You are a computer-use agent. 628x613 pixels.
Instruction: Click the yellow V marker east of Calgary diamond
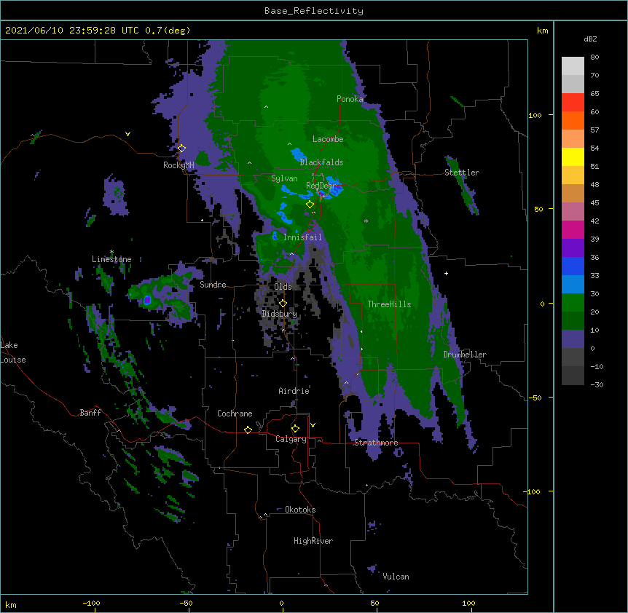313,425
